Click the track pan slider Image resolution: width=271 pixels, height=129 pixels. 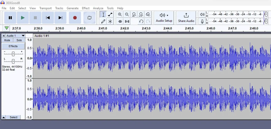point(13,61)
